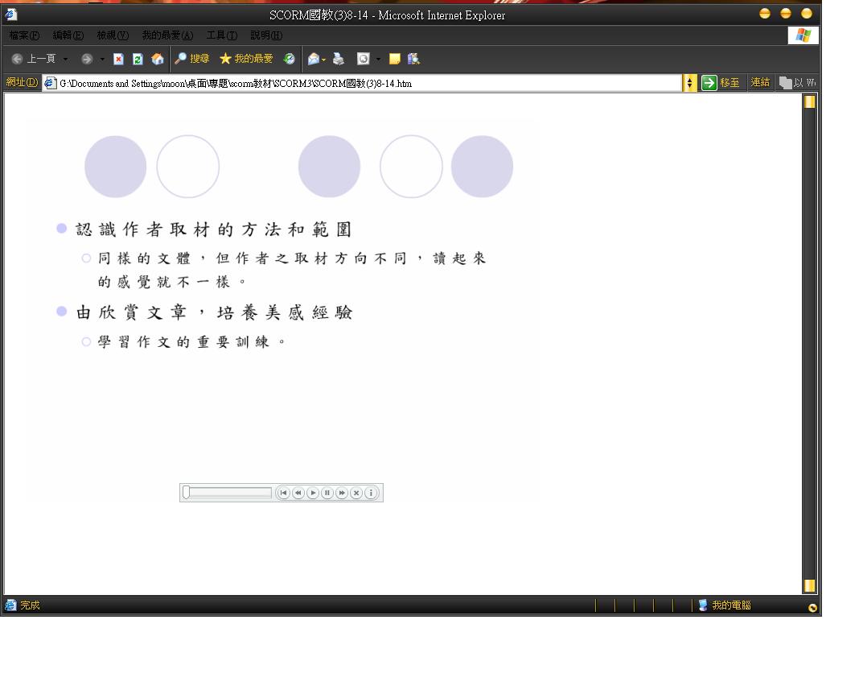
Task: Click the Print icon in toolbar
Action: coord(339,60)
